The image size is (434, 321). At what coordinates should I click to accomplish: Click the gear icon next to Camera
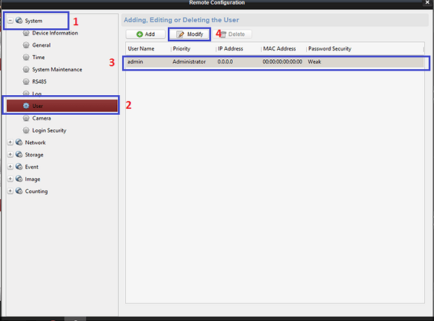click(x=26, y=118)
